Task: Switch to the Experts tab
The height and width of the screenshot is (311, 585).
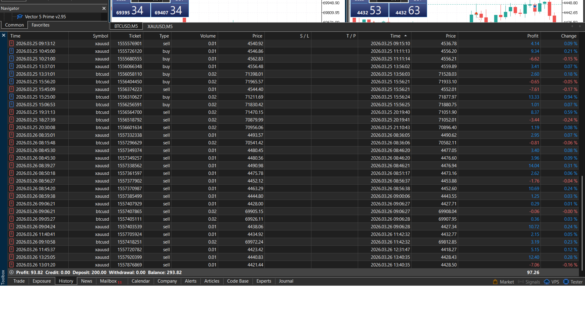Action: point(264,281)
